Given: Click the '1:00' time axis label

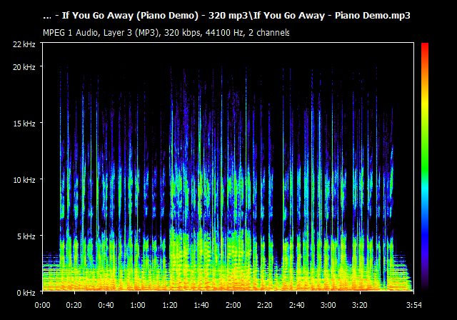Looking at the screenshot, I should coord(138,305).
